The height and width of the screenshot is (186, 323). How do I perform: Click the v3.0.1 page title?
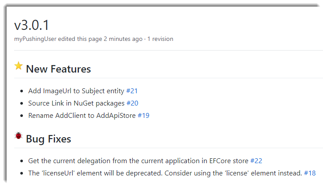32,25
